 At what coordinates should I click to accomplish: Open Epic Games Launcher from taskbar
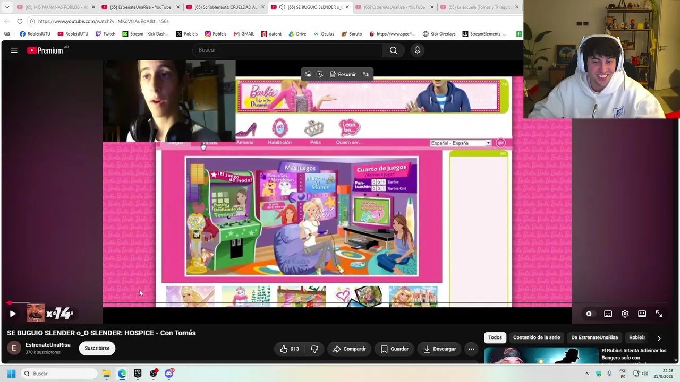[x=138, y=374]
